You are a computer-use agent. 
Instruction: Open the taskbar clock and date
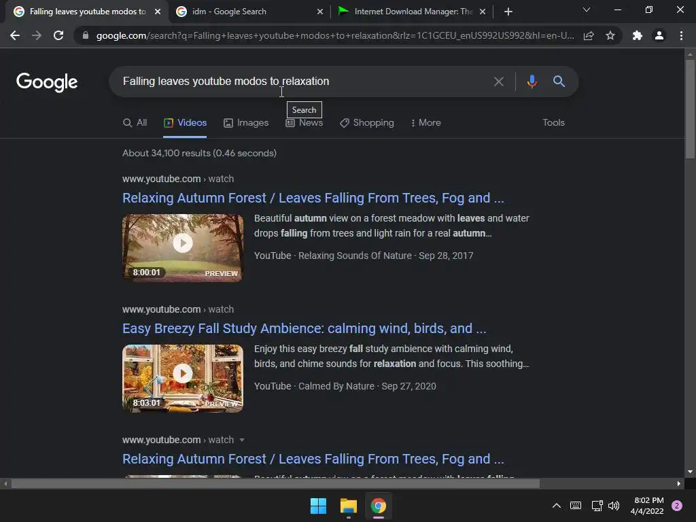[x=648, y=506]
